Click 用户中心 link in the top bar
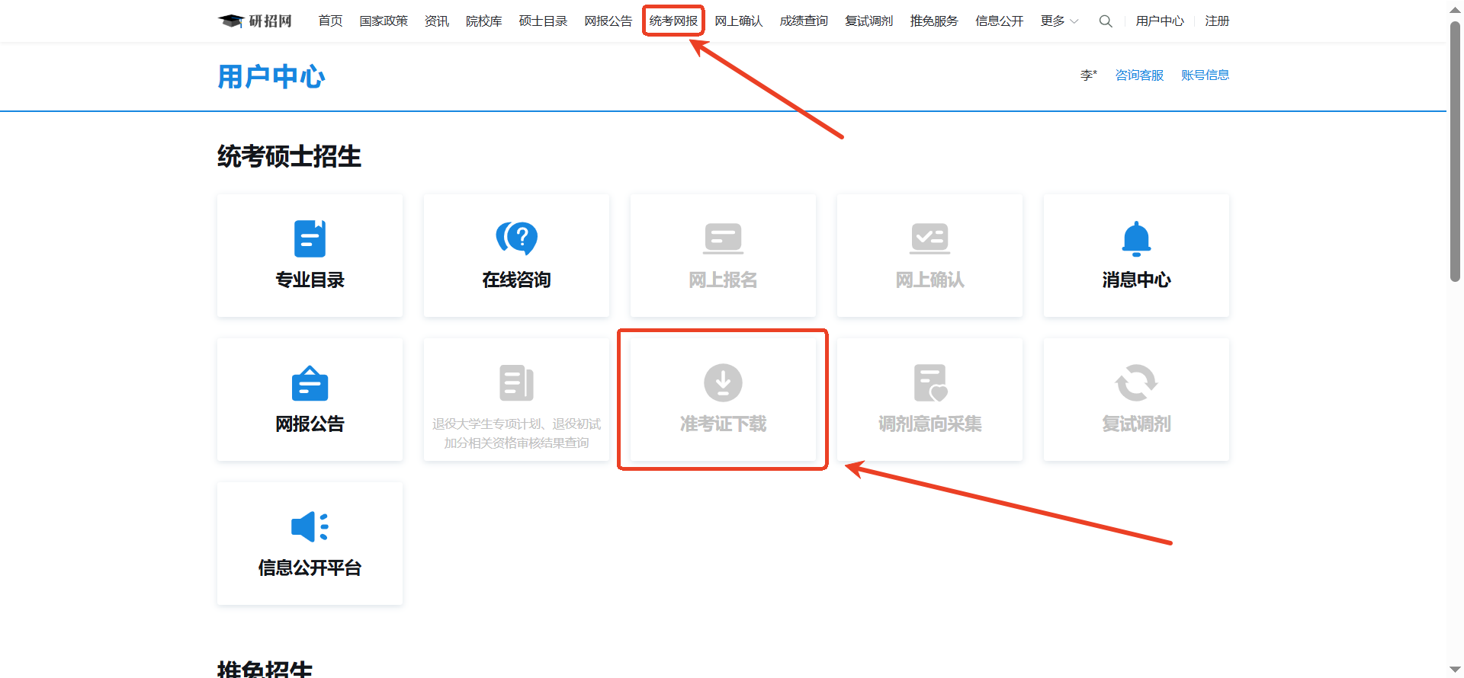Viewport: 1464px width, 678px height. (x=1160, y=21)
